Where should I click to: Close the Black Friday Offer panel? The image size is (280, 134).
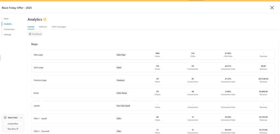272,7
